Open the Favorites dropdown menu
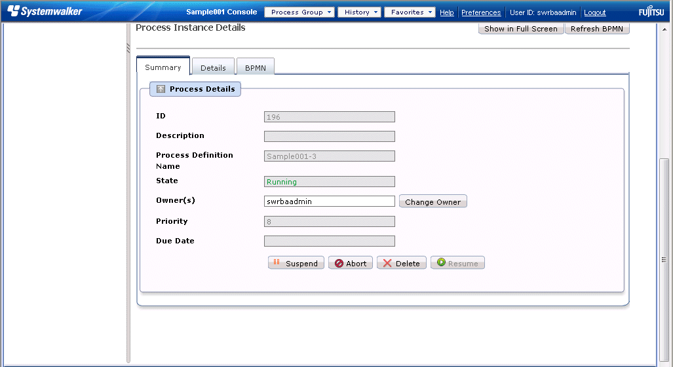The width and height of the screenshot is (673, 367). [x=410, y=12]
